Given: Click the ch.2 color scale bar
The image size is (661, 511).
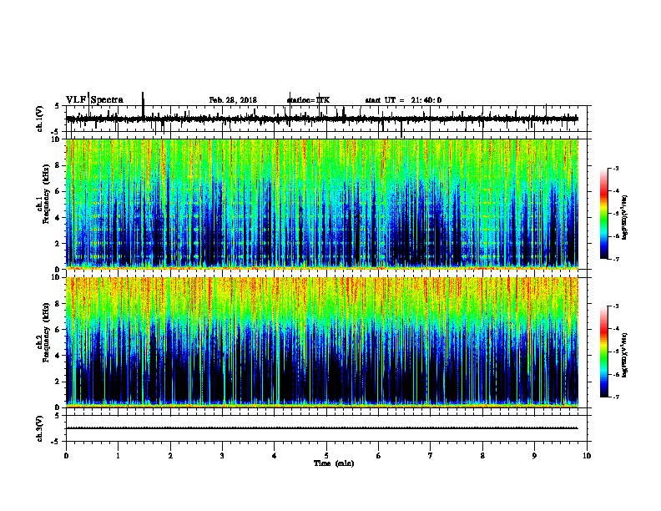Looking at the screenshot, I should coord(604,352).
